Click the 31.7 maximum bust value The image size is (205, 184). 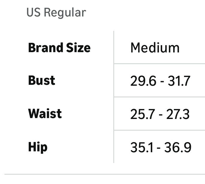click(179, 81)
